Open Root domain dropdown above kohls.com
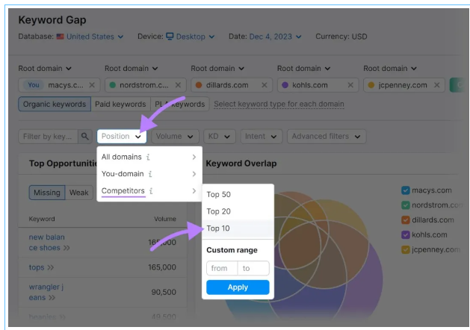The width and height of the screenshot is (470, 330). [303, 69]
